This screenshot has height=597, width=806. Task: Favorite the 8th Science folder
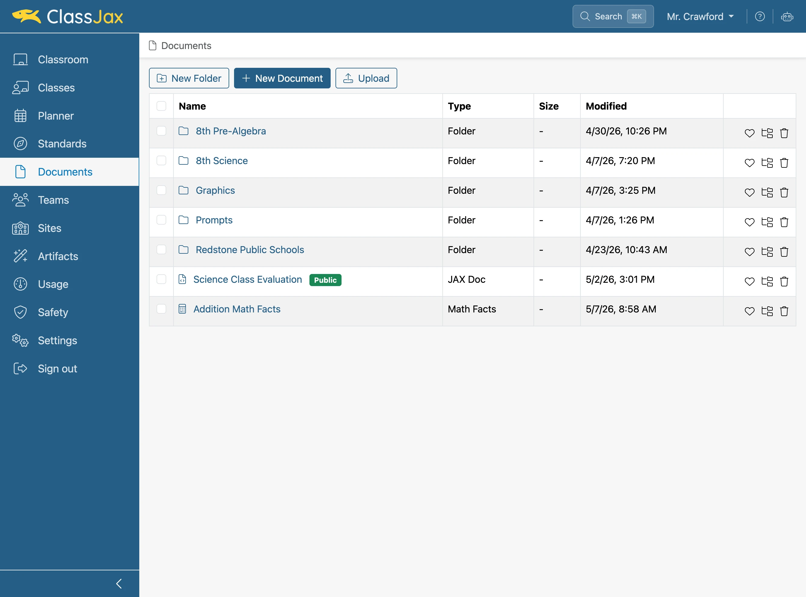pyautogui.click(x=749, y=163)
